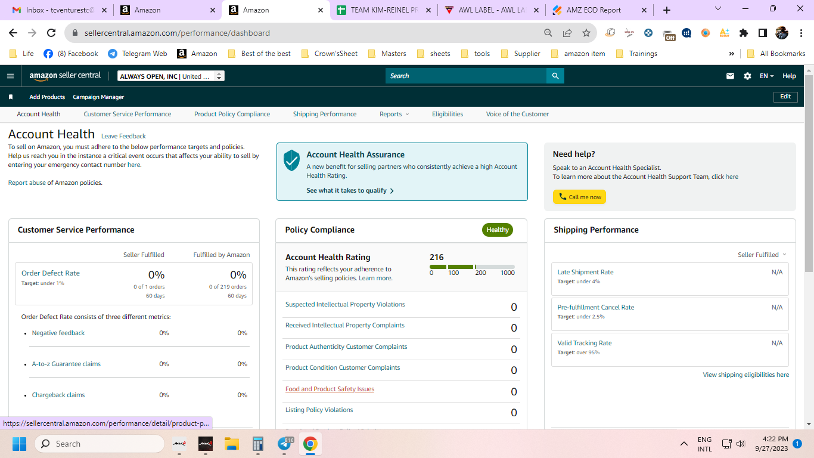Click the Campaign Manager link
Viewport: 814px width, 458px height.
tap(98, 97)
